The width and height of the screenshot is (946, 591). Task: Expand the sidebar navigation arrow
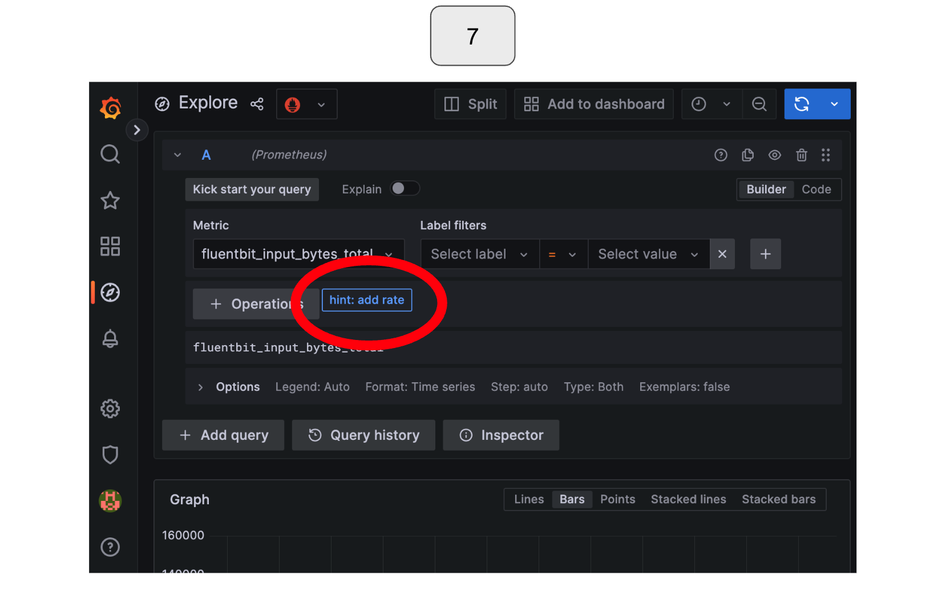click(x=137, y=130)
